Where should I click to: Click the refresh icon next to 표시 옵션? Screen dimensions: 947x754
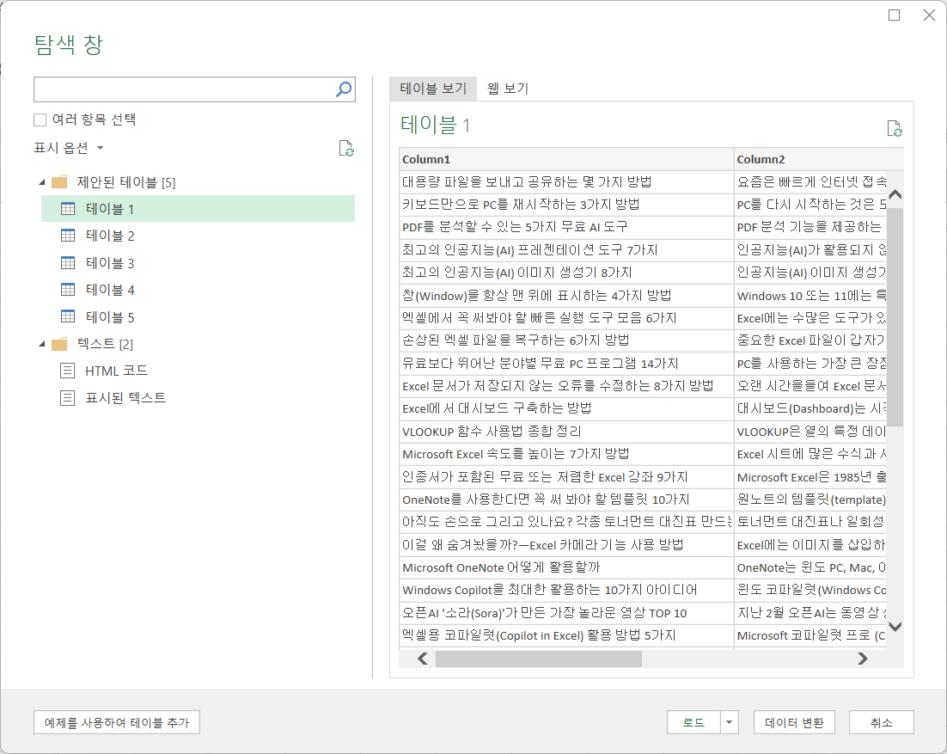pos(346,148)
